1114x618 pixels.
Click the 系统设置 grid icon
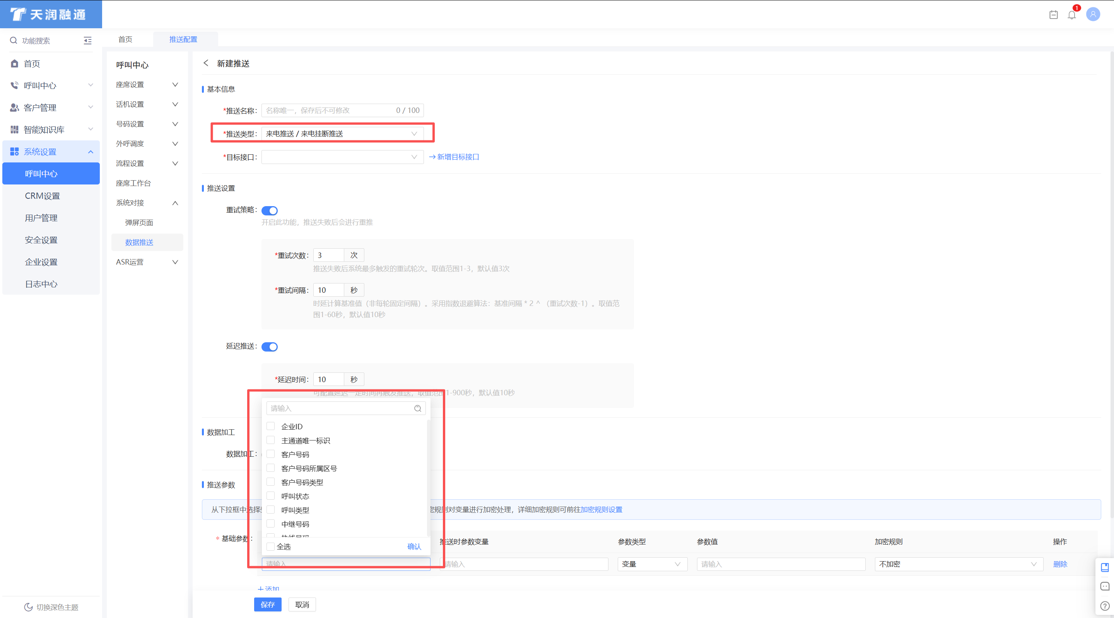(x=14, y=152)
